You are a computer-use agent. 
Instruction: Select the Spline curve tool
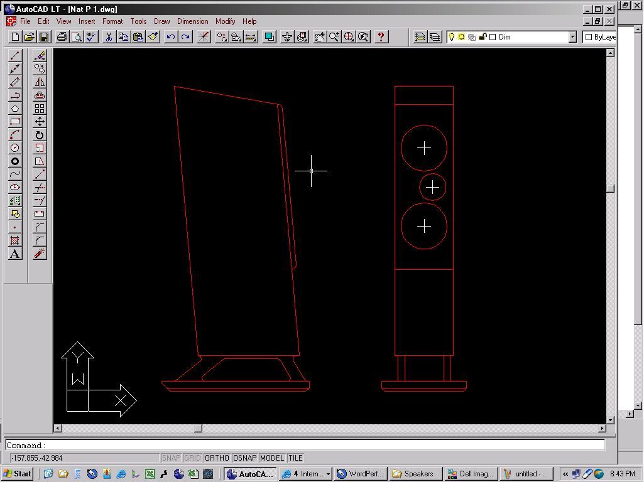click(15, 174)
